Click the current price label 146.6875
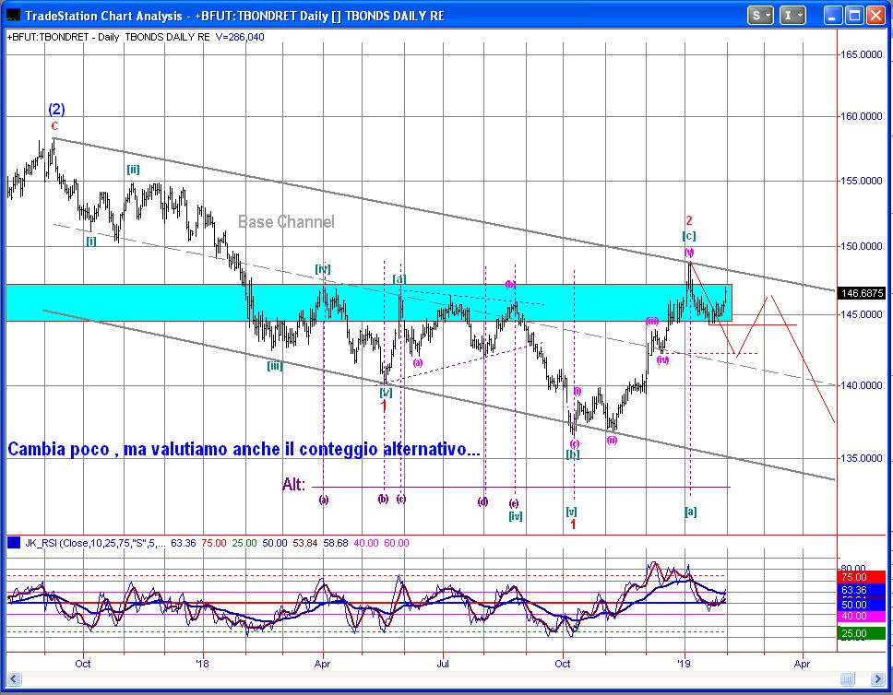The image size is (893, 695). pos(863,293)
